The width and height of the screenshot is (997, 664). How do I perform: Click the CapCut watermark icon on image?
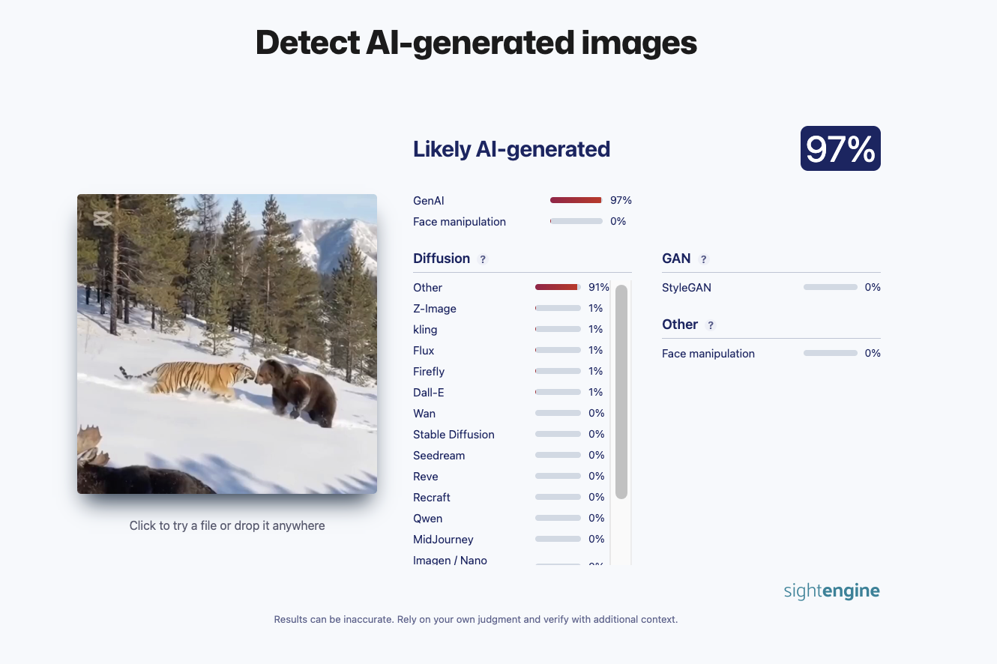pos(102,218)
